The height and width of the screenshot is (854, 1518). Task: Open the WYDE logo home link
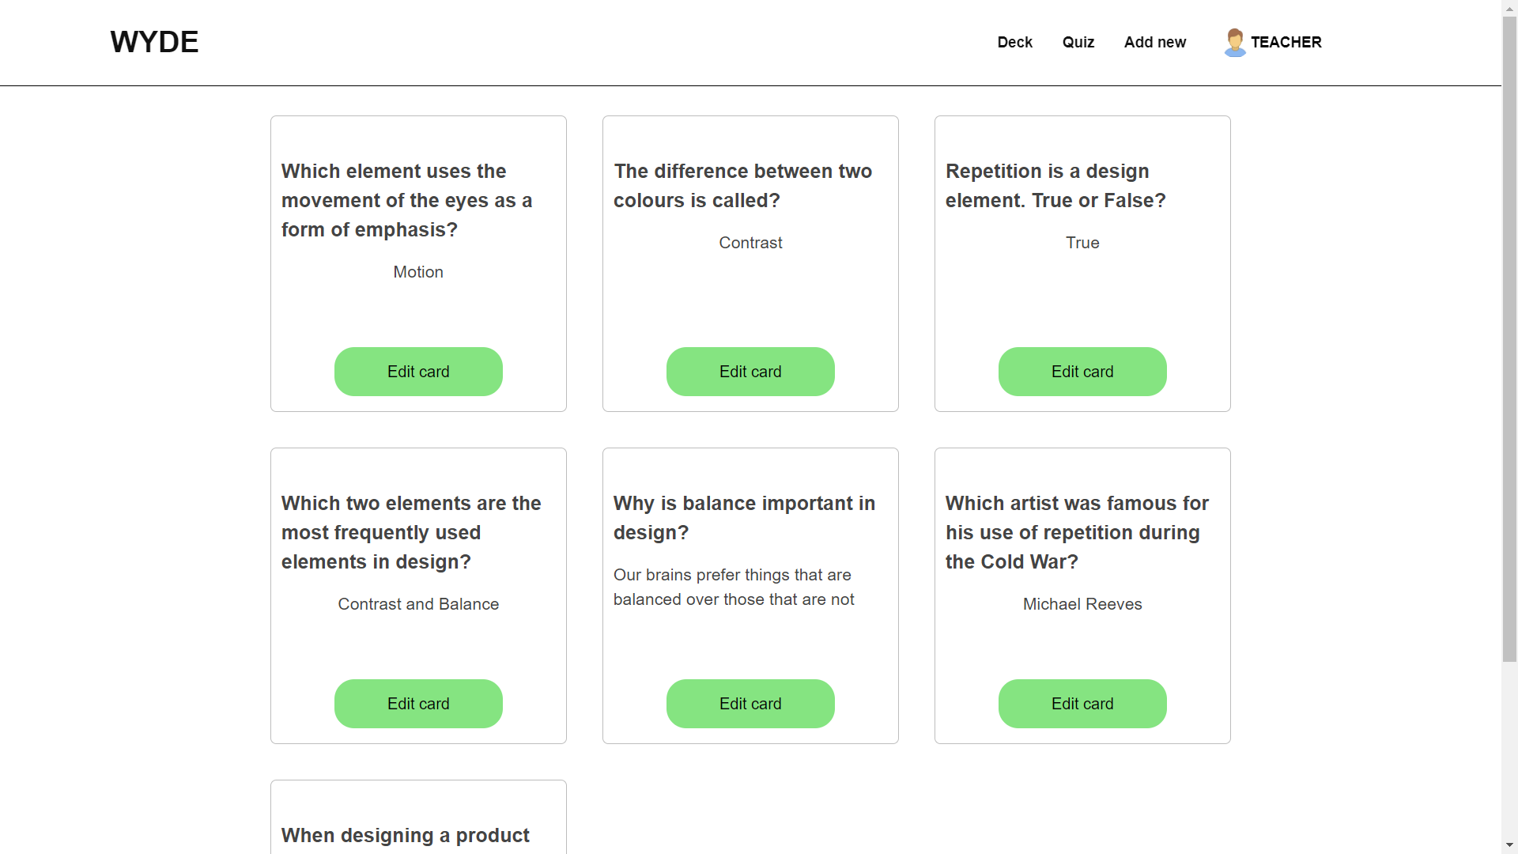tap(154, 42)
